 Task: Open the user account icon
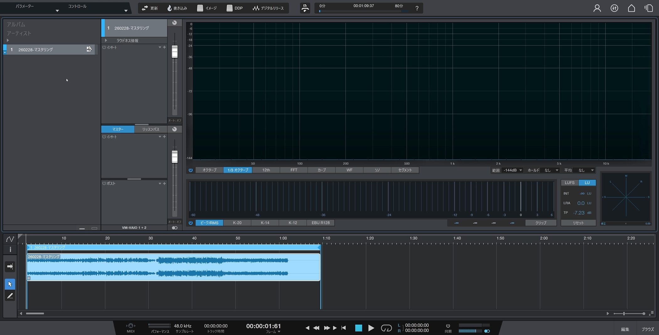(x=597, y=8)
